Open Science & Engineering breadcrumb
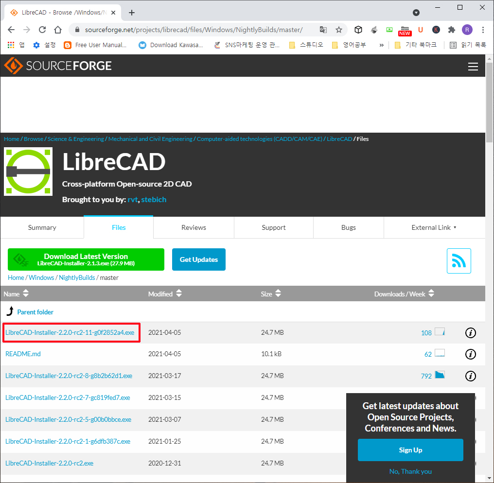This screenshot has width=494, height=483. (76, 139)
